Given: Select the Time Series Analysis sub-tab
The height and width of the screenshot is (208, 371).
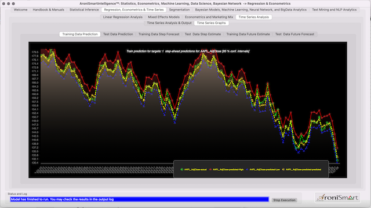Looking at the screenshot, I should pos(254,17).
